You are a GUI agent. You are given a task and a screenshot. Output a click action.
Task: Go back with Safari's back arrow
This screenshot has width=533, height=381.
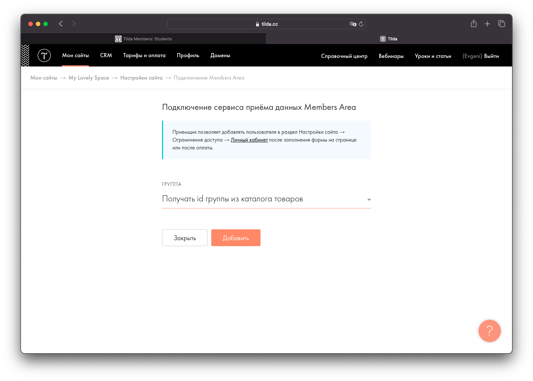pos(61,24)
